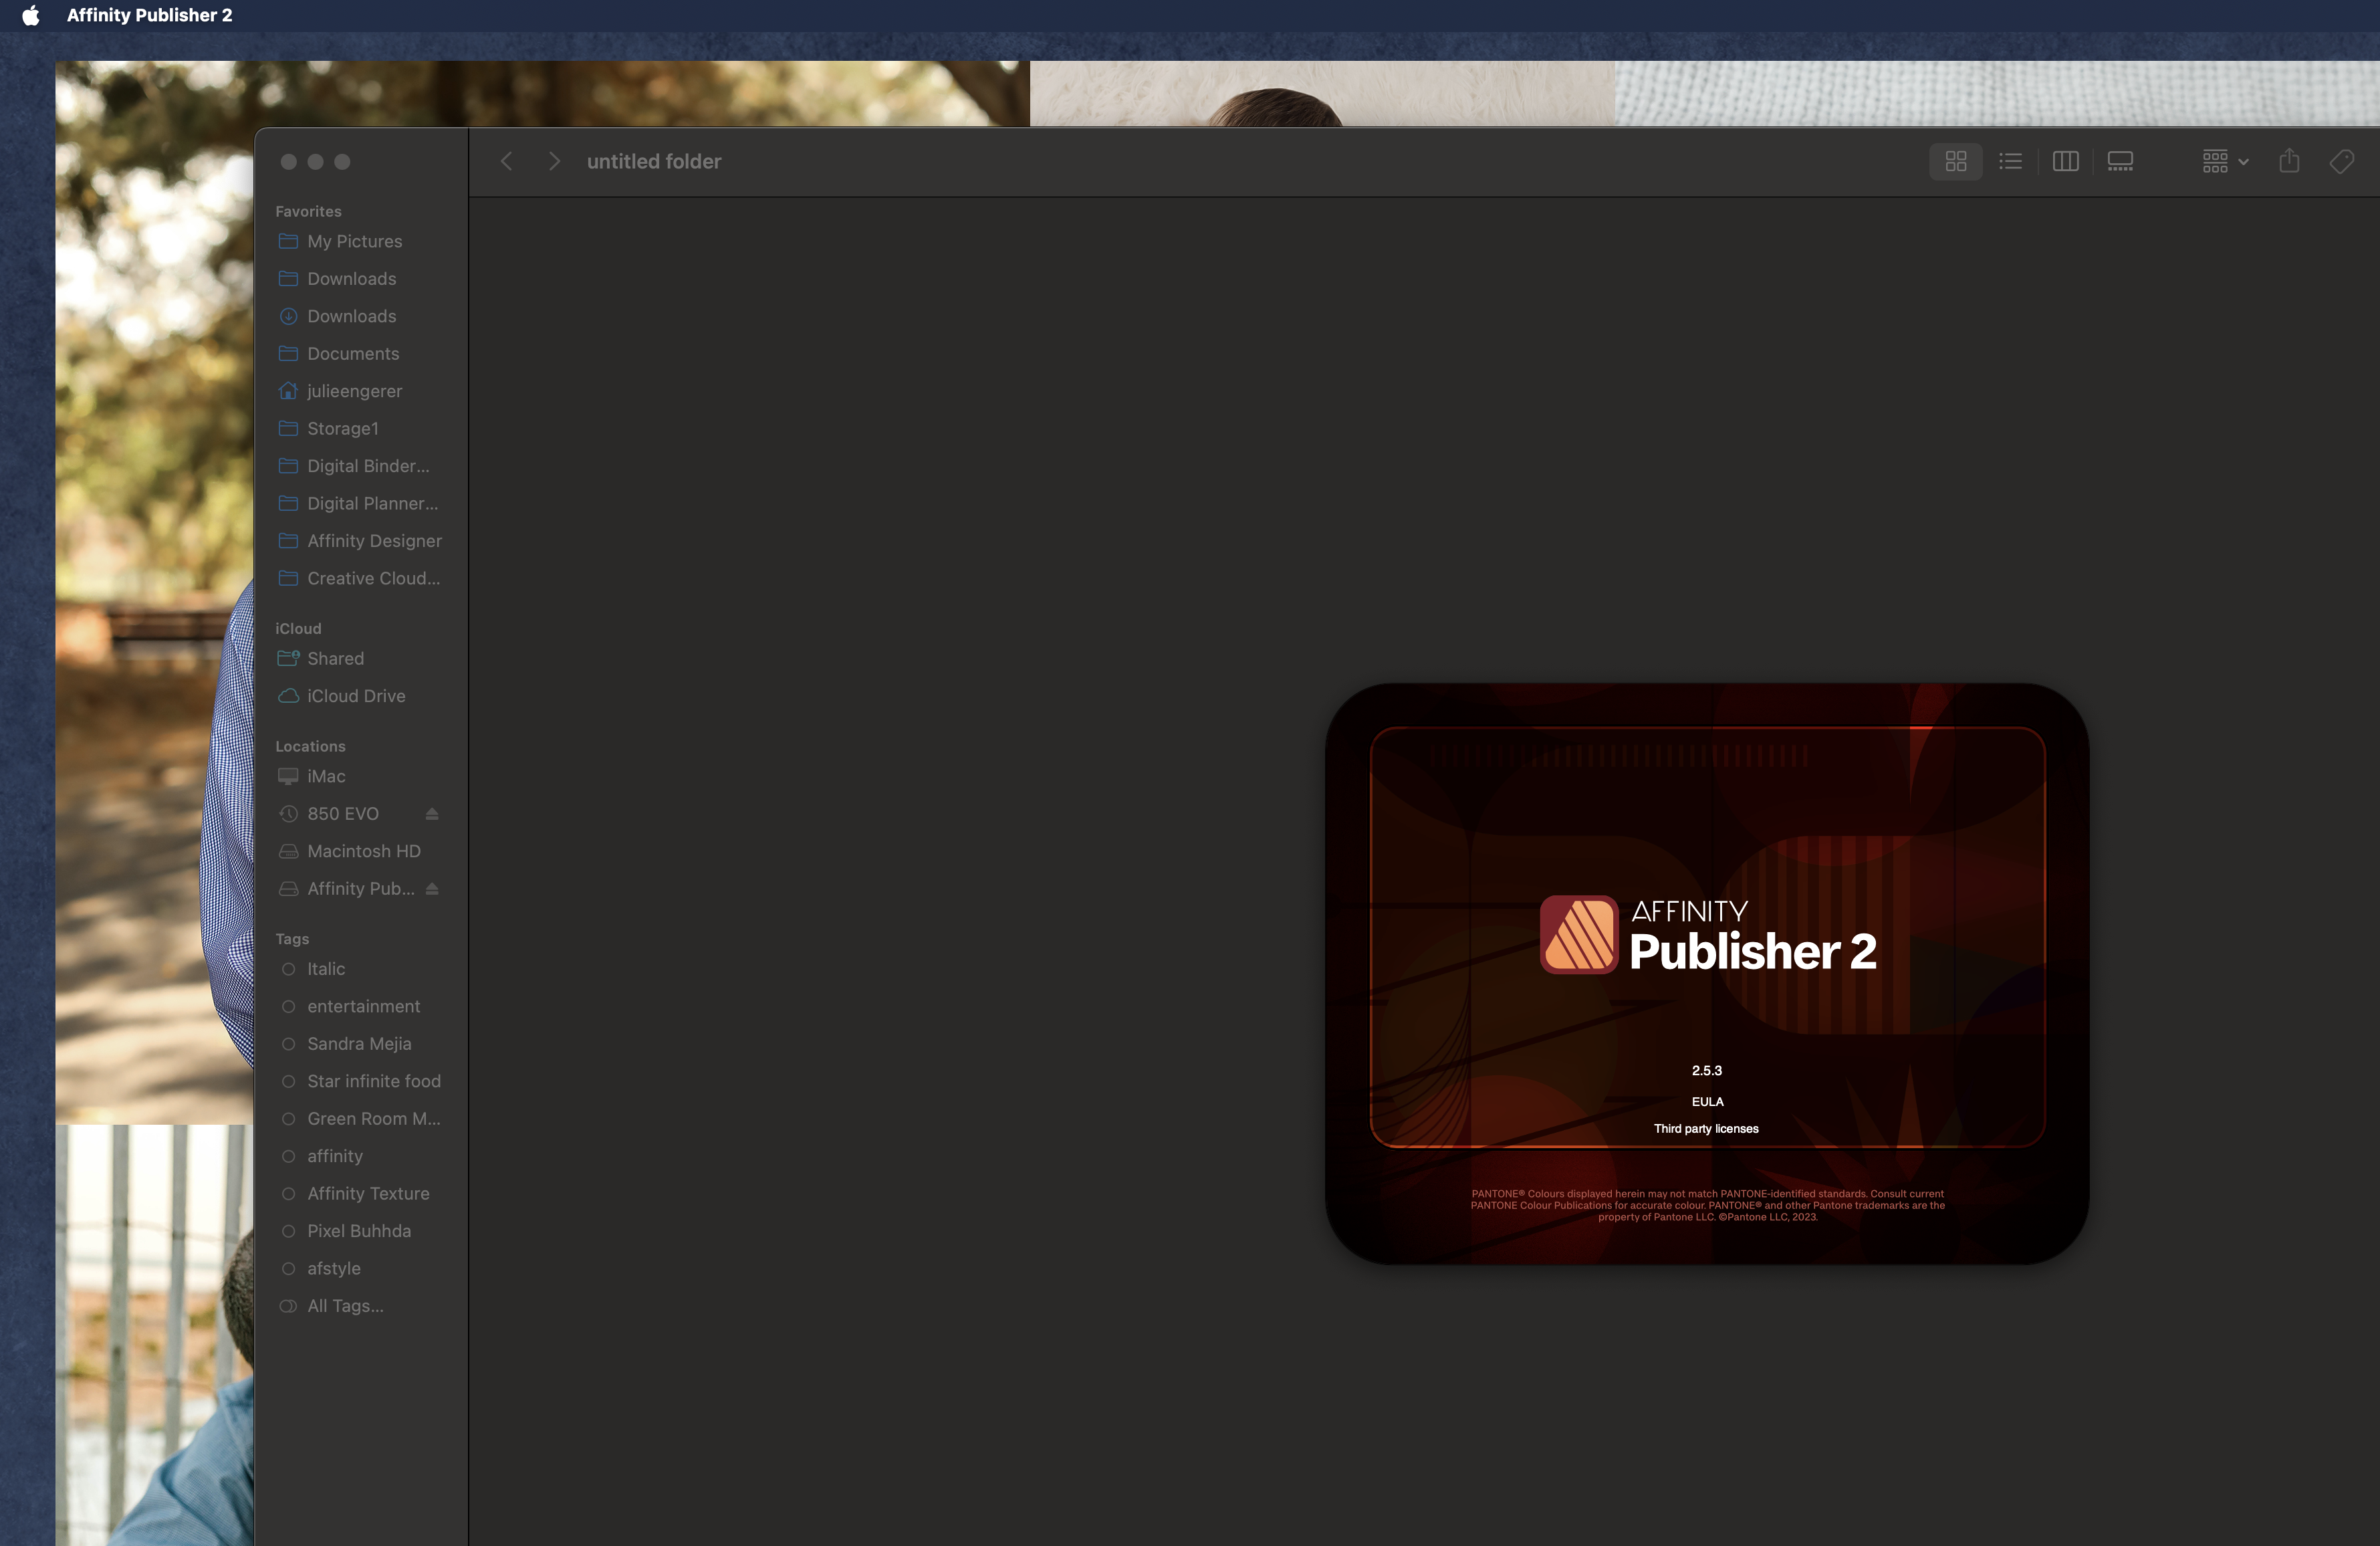Go forward using the Finder forward chevron

point(554,161)
